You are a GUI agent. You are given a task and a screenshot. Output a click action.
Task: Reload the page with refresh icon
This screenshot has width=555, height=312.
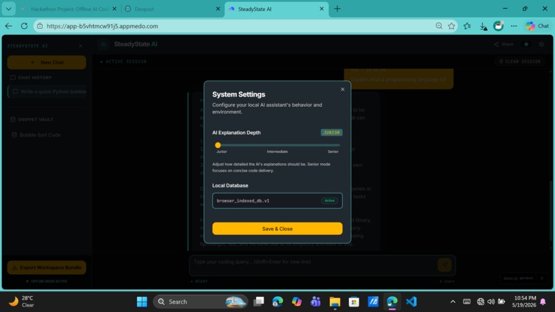click(x=24, y=26)
